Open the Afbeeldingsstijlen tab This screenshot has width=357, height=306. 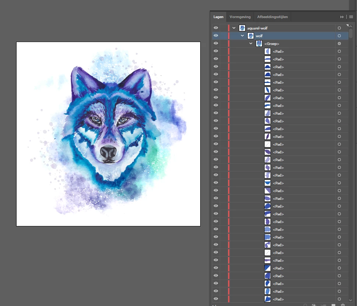[x=272, y=17]
